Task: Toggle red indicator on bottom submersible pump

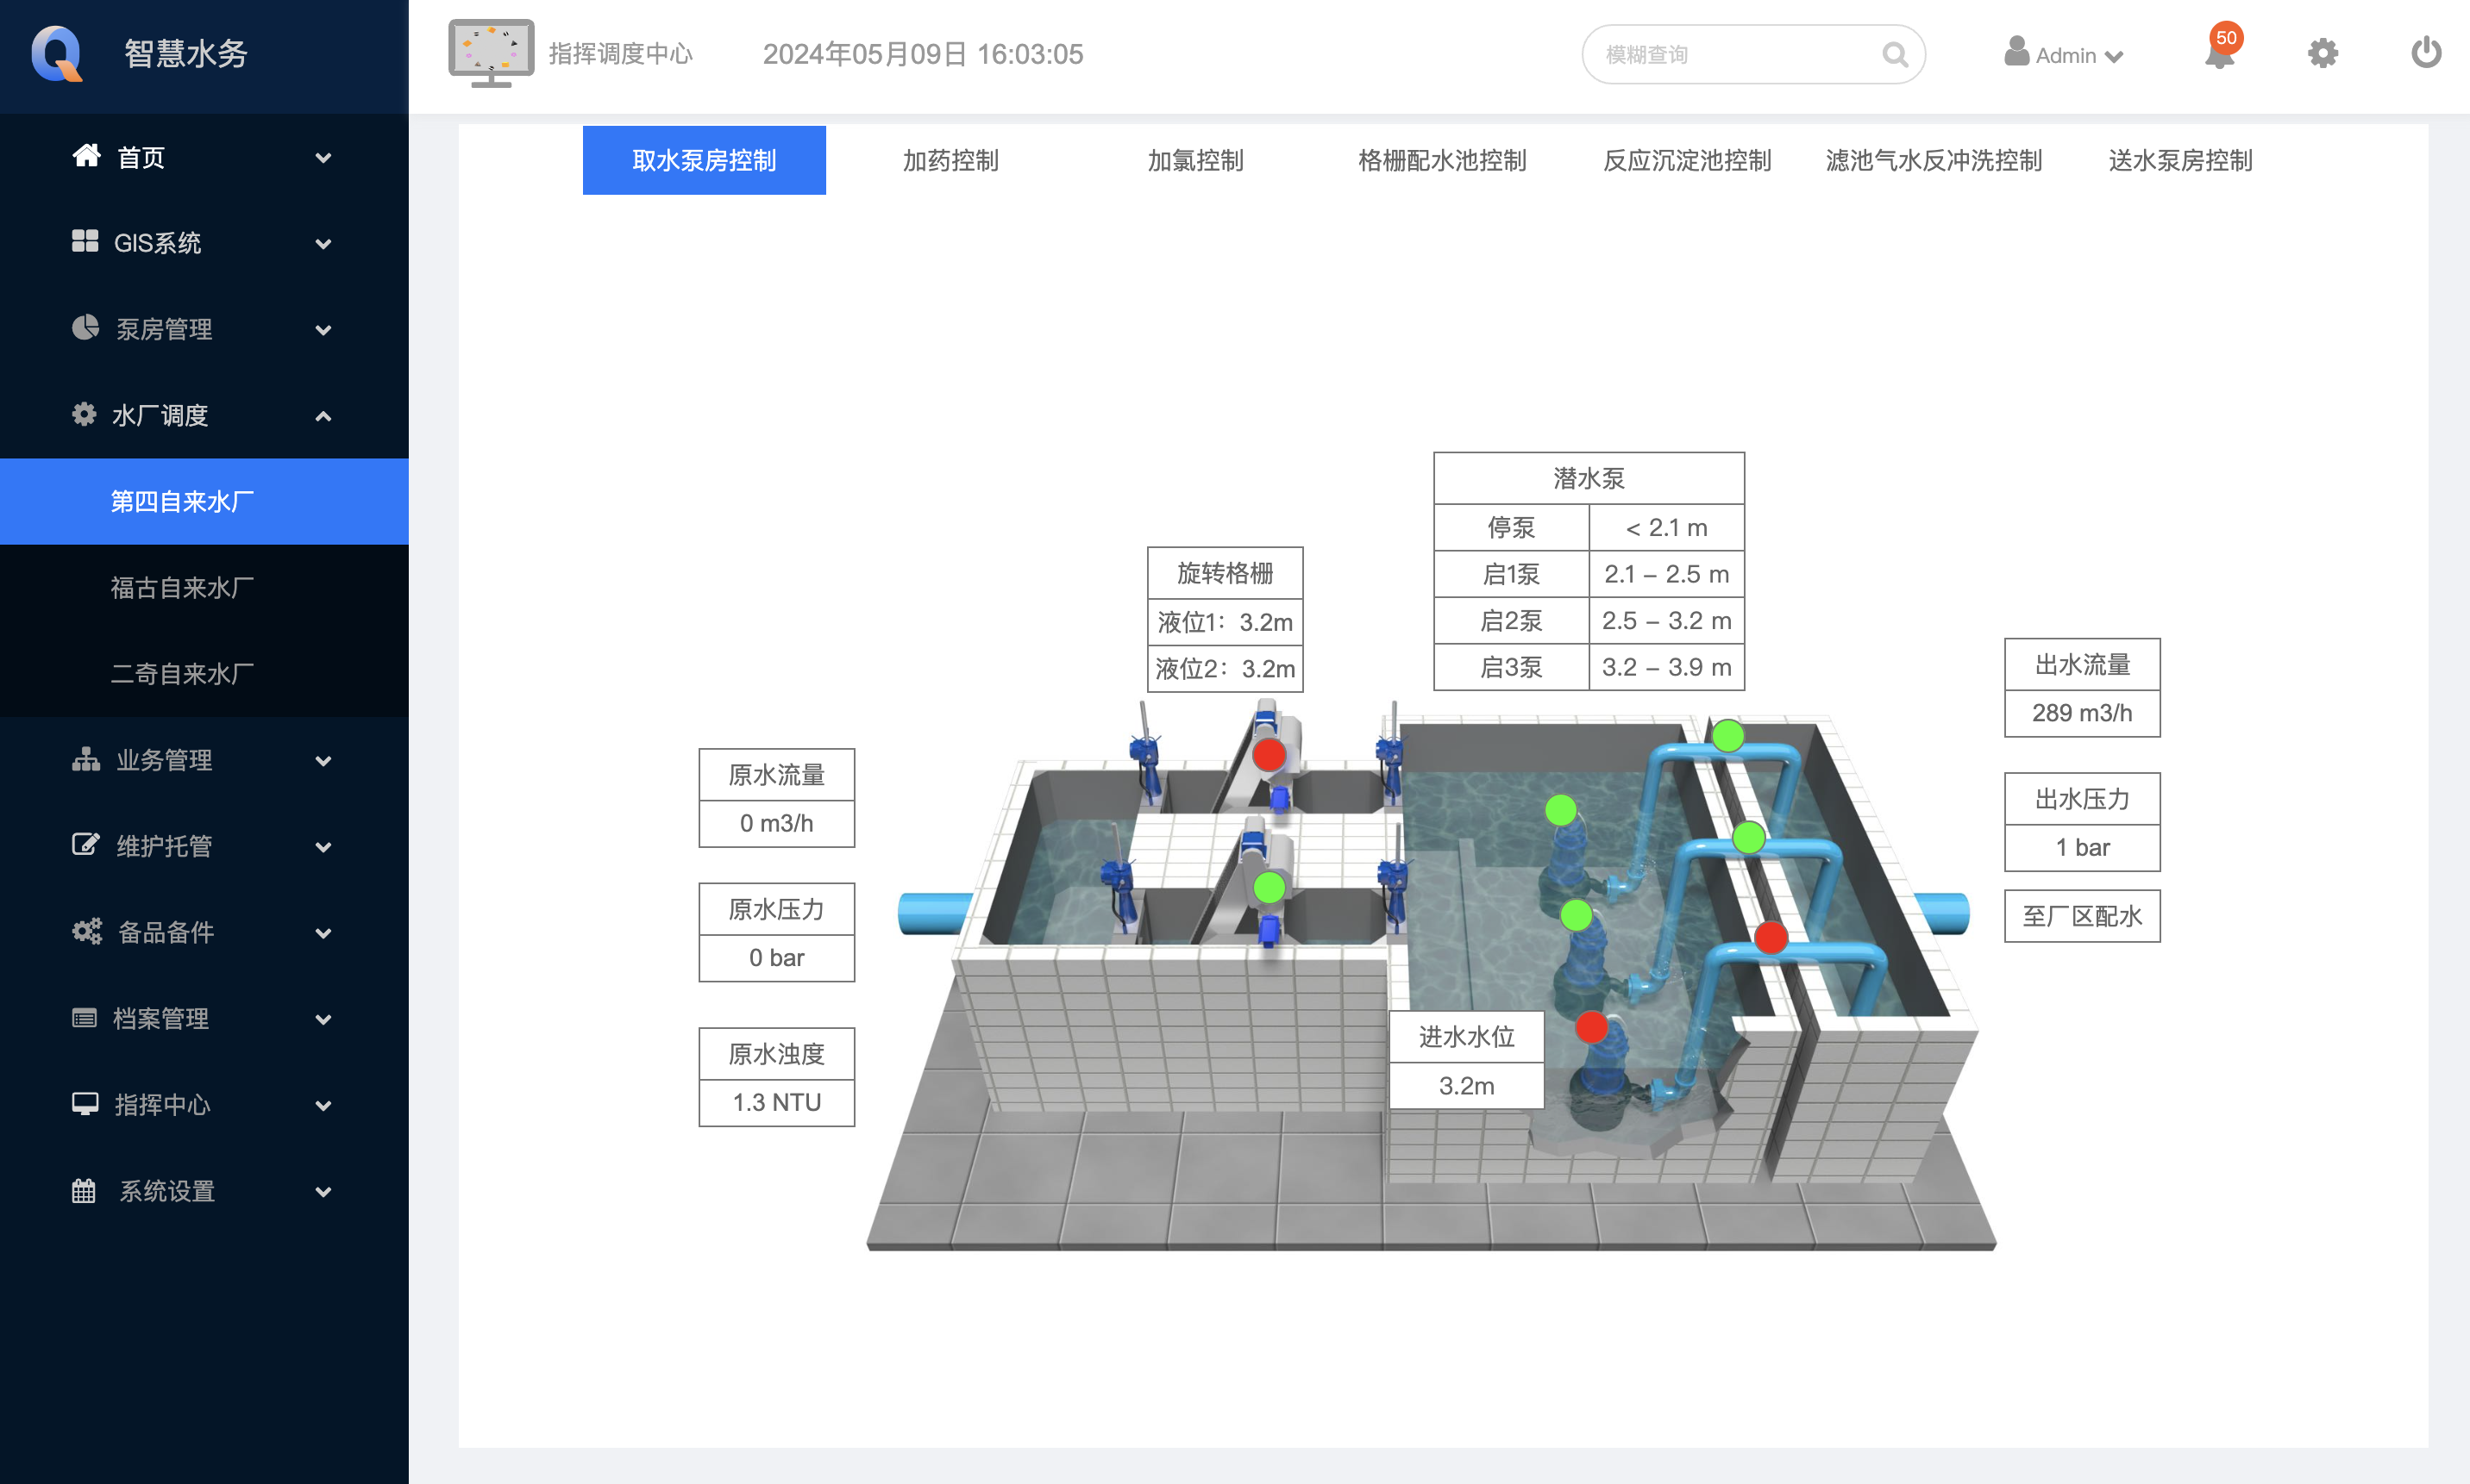Action: [1591, 1027]
